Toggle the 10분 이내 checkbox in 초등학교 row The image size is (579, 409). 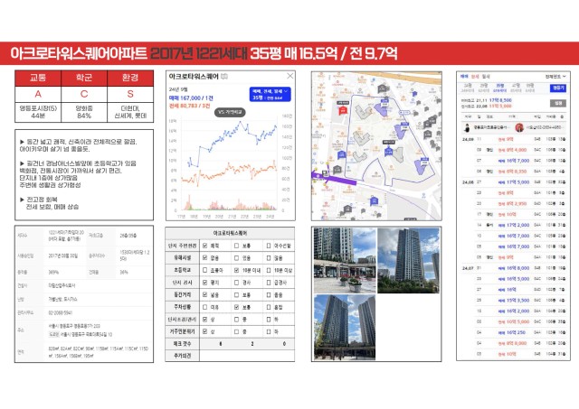[x=236, y=270]
